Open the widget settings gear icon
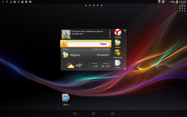This screenshot has height=117, width=187. tap(125, 31)
